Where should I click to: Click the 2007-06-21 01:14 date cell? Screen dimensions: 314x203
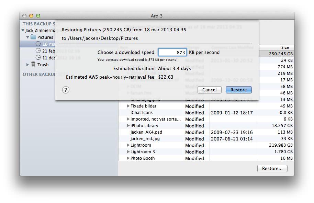(232, 139)
